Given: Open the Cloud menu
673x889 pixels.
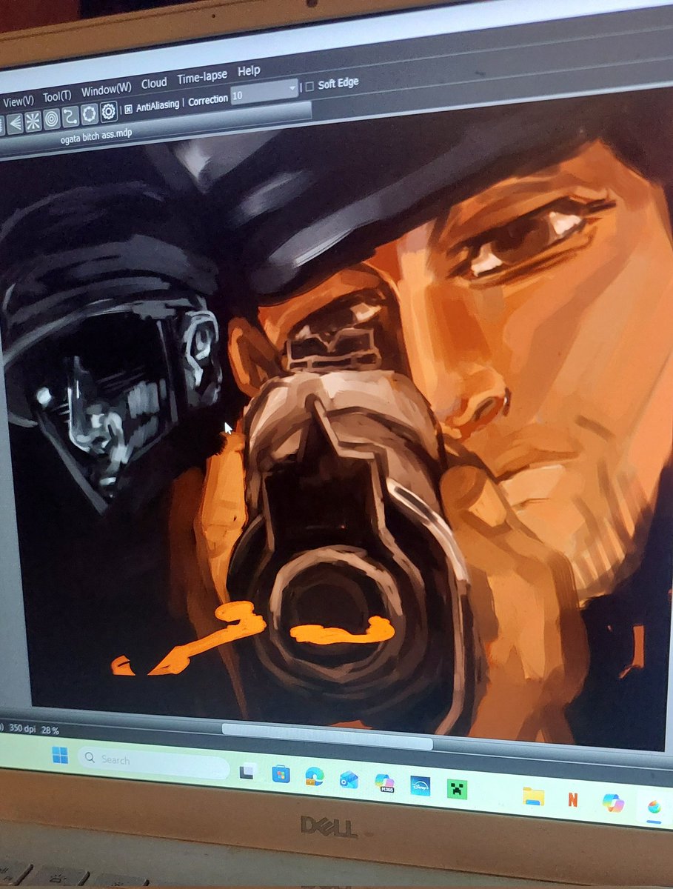Looking at the screenshot, I should click(154, 83).
